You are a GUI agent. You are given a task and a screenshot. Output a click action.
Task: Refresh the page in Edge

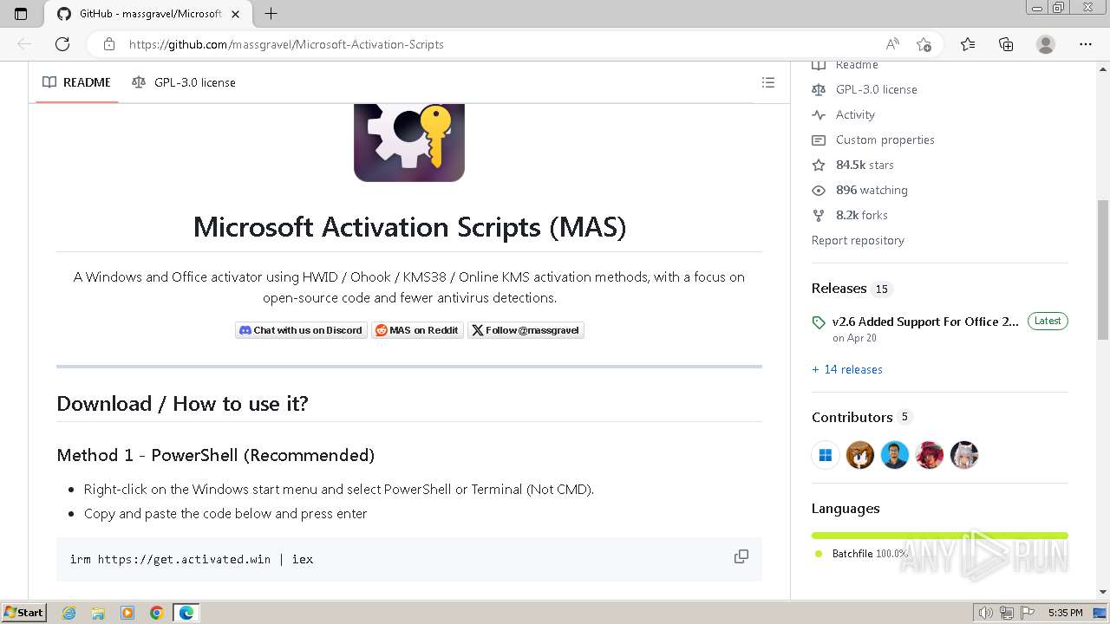(62, 44)
